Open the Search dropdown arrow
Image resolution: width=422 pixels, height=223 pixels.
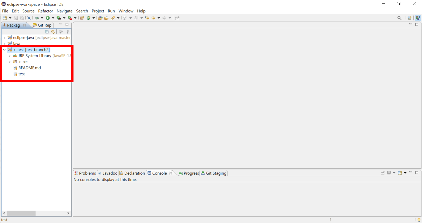click(x=118, y=18)
